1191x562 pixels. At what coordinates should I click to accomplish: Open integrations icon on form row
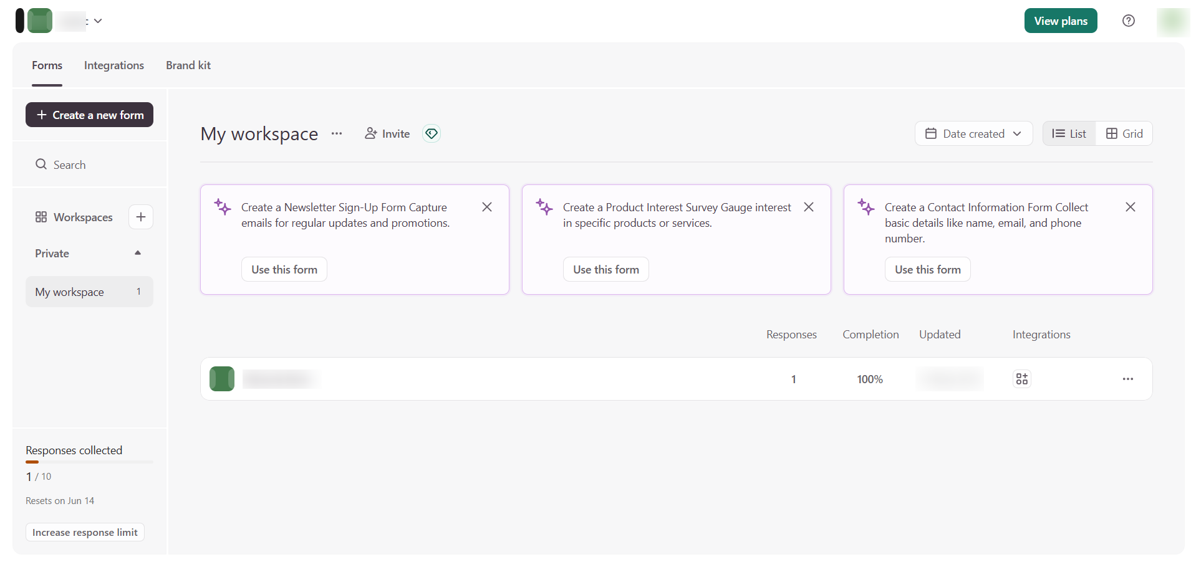(1021, 379)
